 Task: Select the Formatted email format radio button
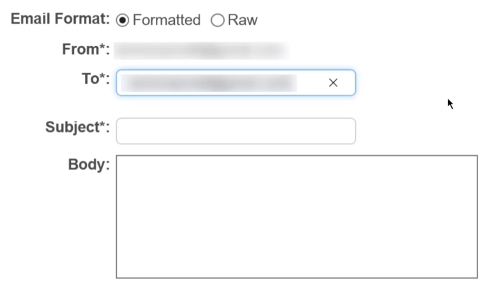coord(122,20)
